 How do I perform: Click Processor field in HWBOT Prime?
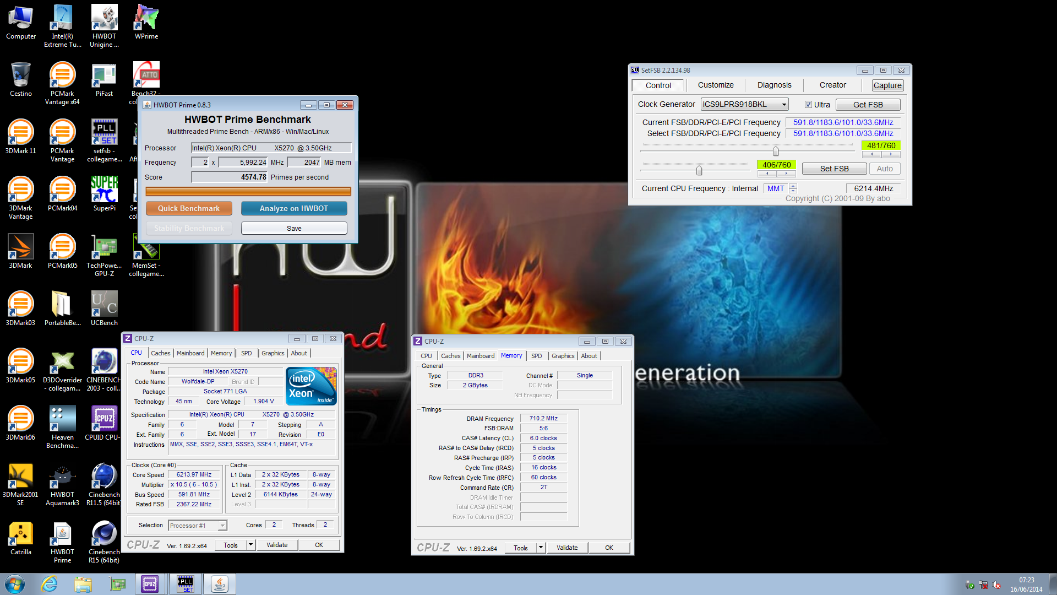271,148
